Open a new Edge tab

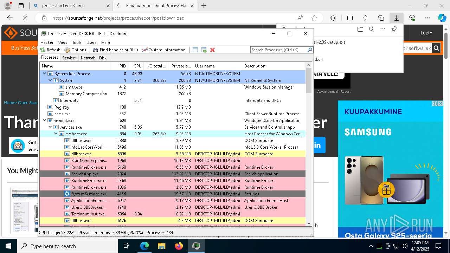(204, 6)
